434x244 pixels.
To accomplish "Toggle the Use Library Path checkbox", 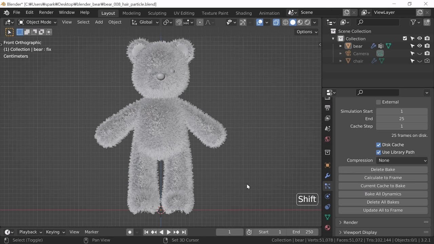I will (378, 152).
